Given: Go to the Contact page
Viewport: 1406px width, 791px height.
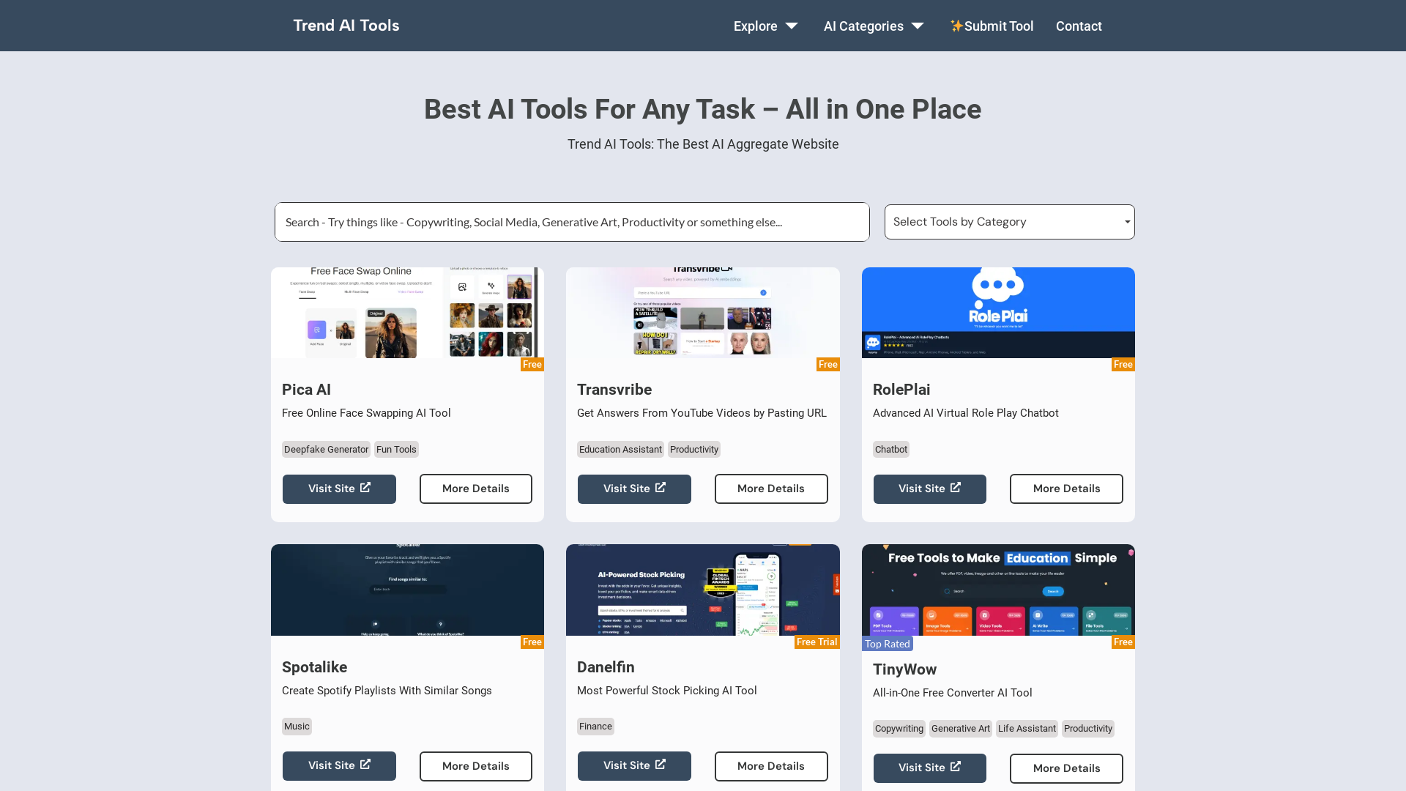Looking at the screenshot, I should point(1079,26).
